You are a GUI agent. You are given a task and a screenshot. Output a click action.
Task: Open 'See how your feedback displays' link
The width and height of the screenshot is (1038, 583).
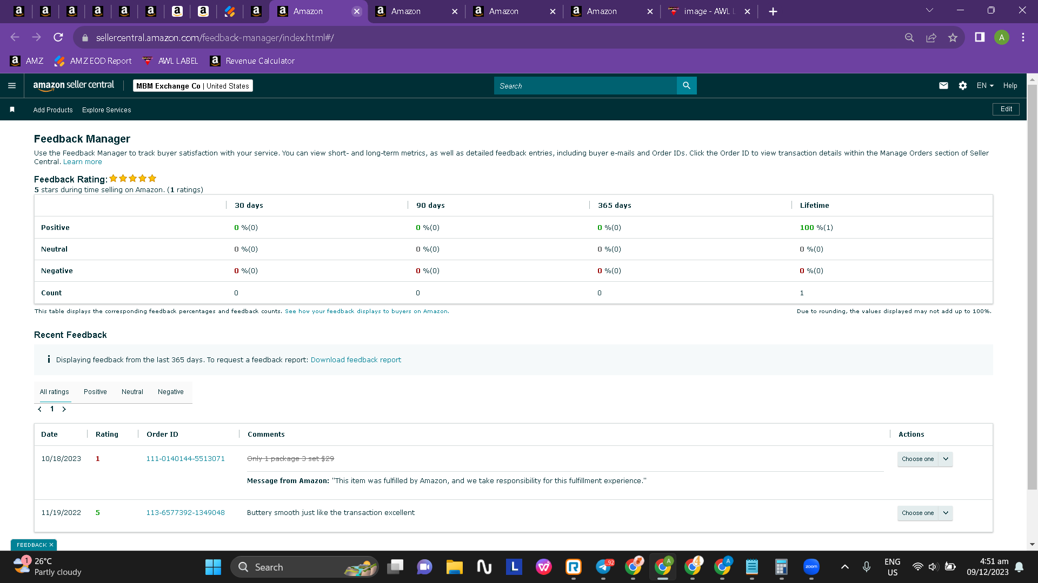click(367, 311)
